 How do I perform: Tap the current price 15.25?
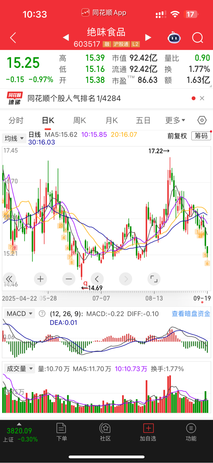[23, 63]
